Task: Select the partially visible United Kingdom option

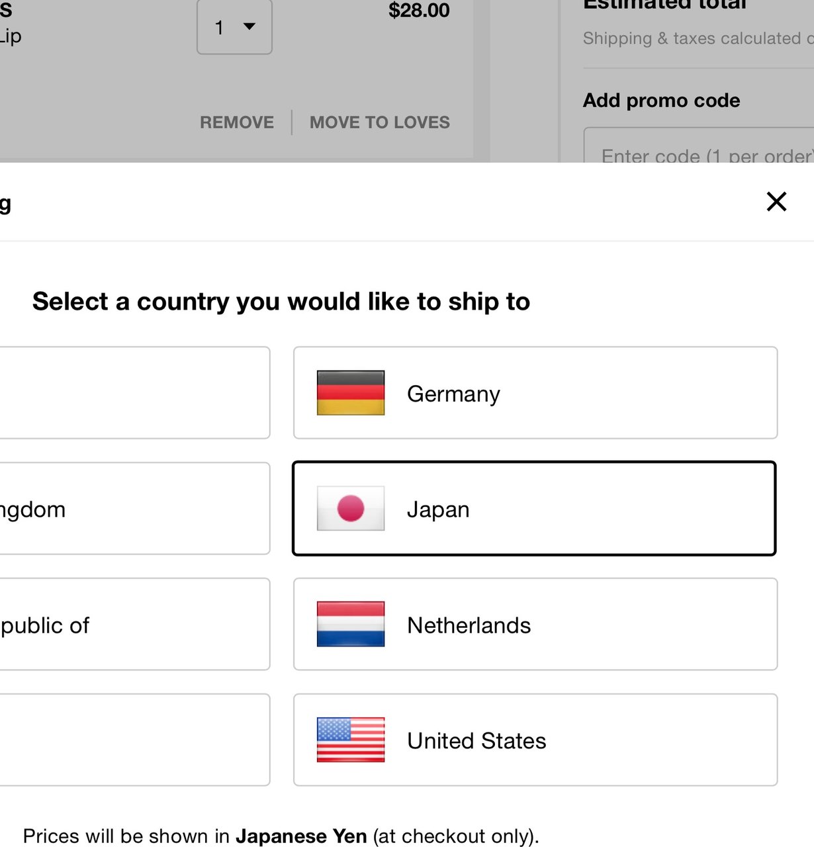Action: pyautogui.click(x=132, y=509)
